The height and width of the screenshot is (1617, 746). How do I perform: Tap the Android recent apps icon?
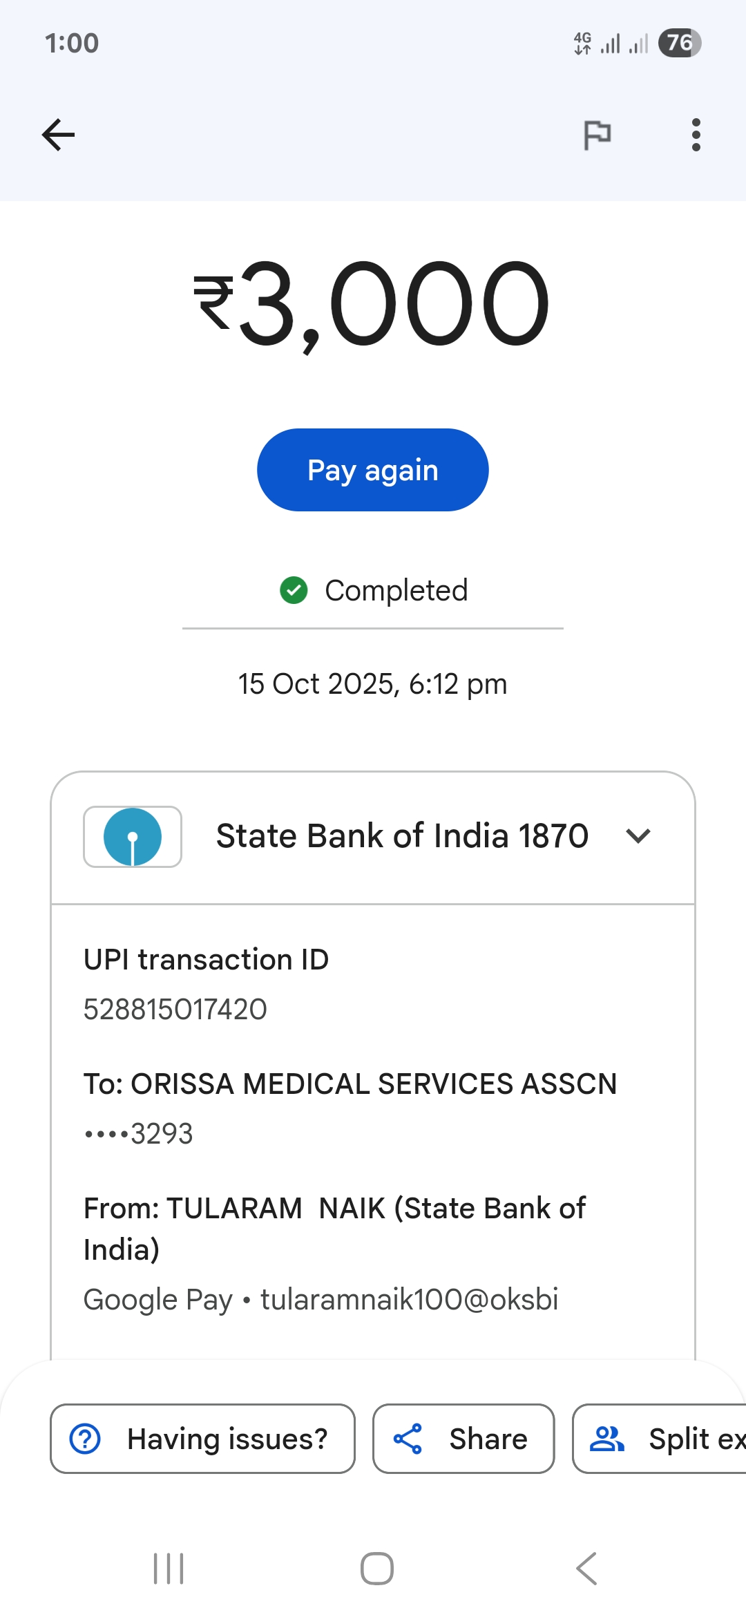click(169, 1569)
